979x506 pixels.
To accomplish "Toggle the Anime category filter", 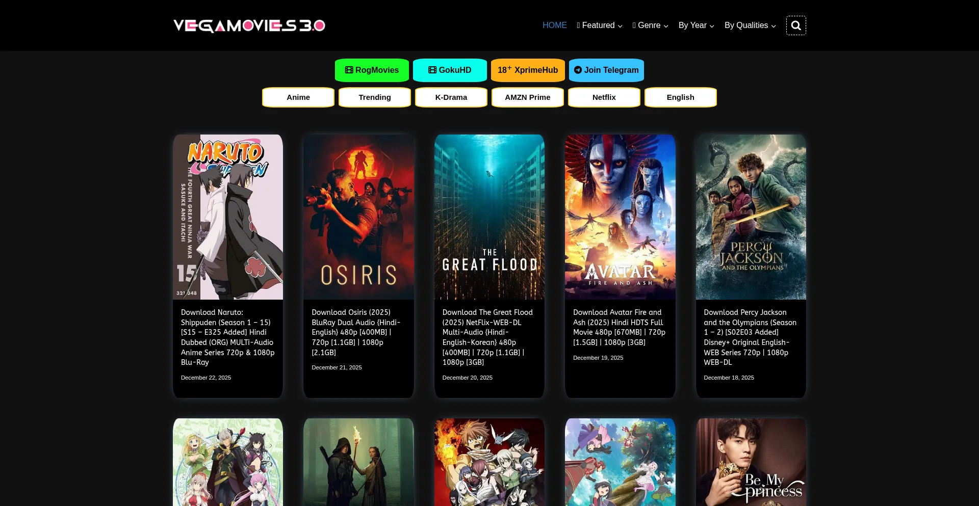I will point(298,97).
